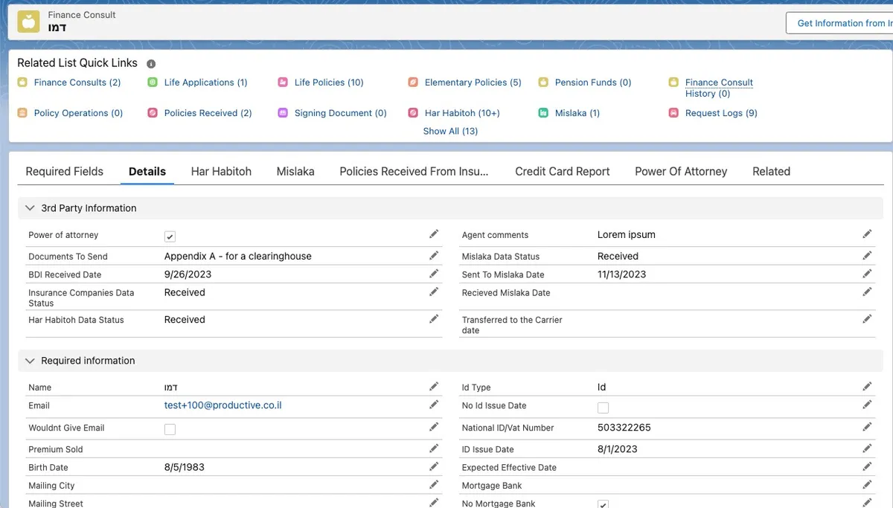Image resolution: width=893 pixels, height=508 pixels.
Task: Uncheck the No Mortgage Bank checkbox
Action: click(x=603, y=504)
